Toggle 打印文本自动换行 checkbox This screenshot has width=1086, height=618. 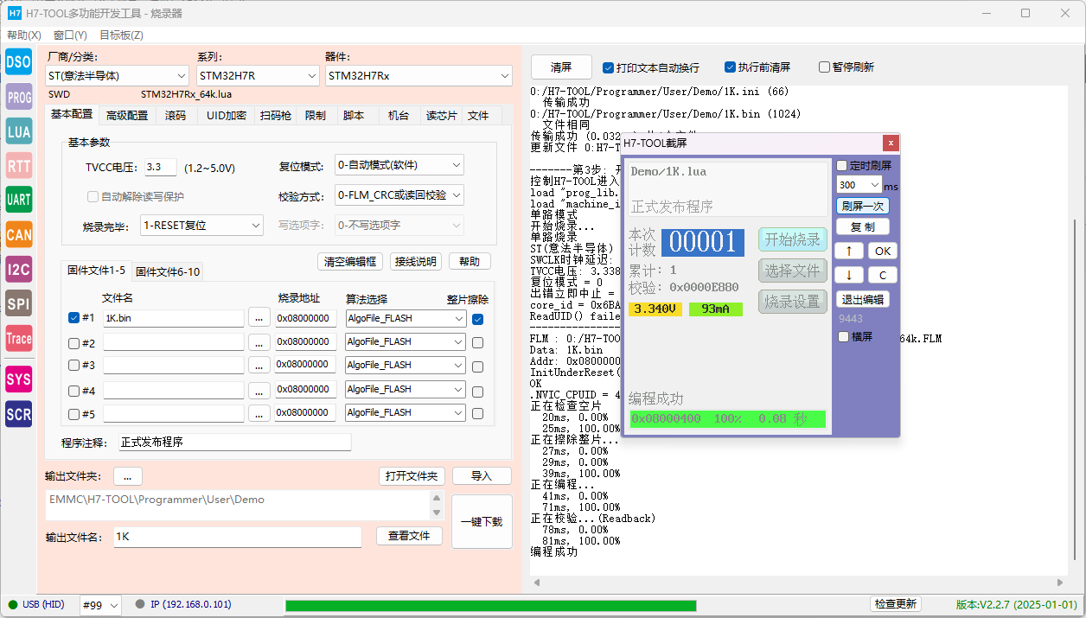[608, 67]
